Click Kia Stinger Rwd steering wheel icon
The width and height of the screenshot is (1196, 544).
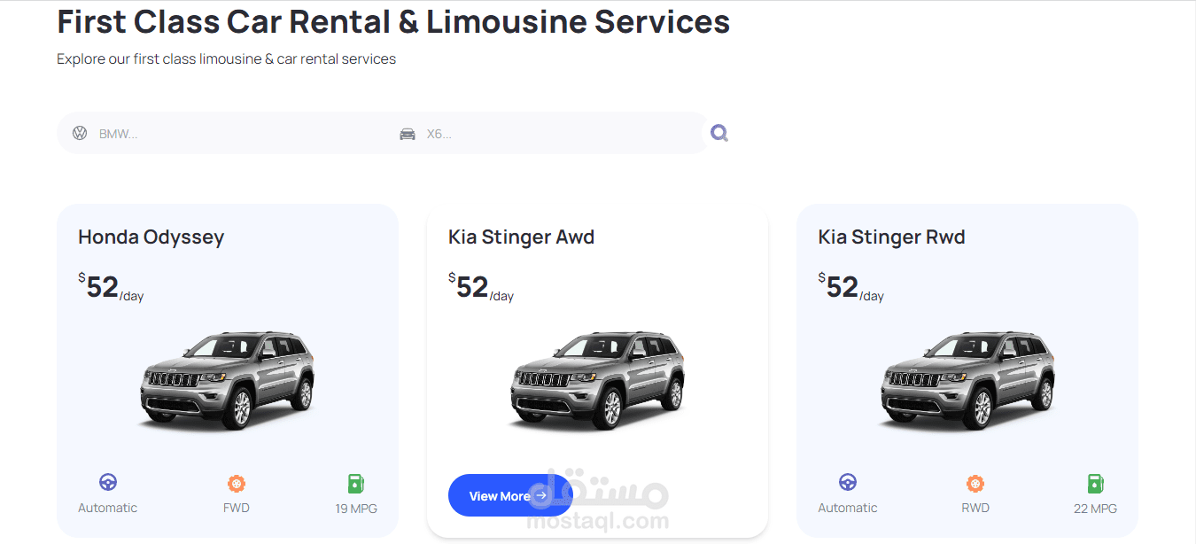click(x=848, y=482)
